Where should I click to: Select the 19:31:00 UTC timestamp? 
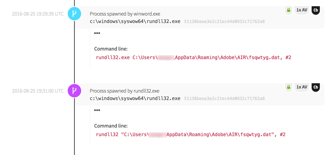[38, 91]
